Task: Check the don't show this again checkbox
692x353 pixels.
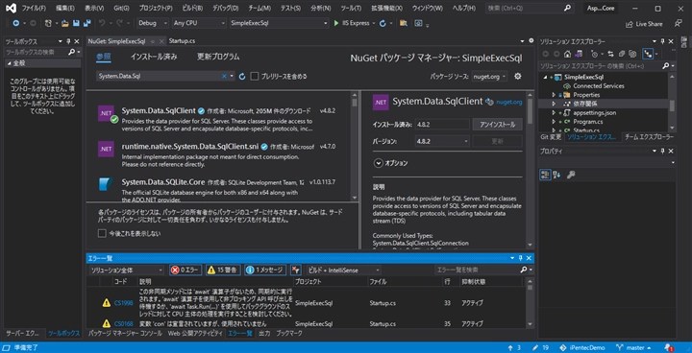Action: pyautogui.click(x=102, y=233)
